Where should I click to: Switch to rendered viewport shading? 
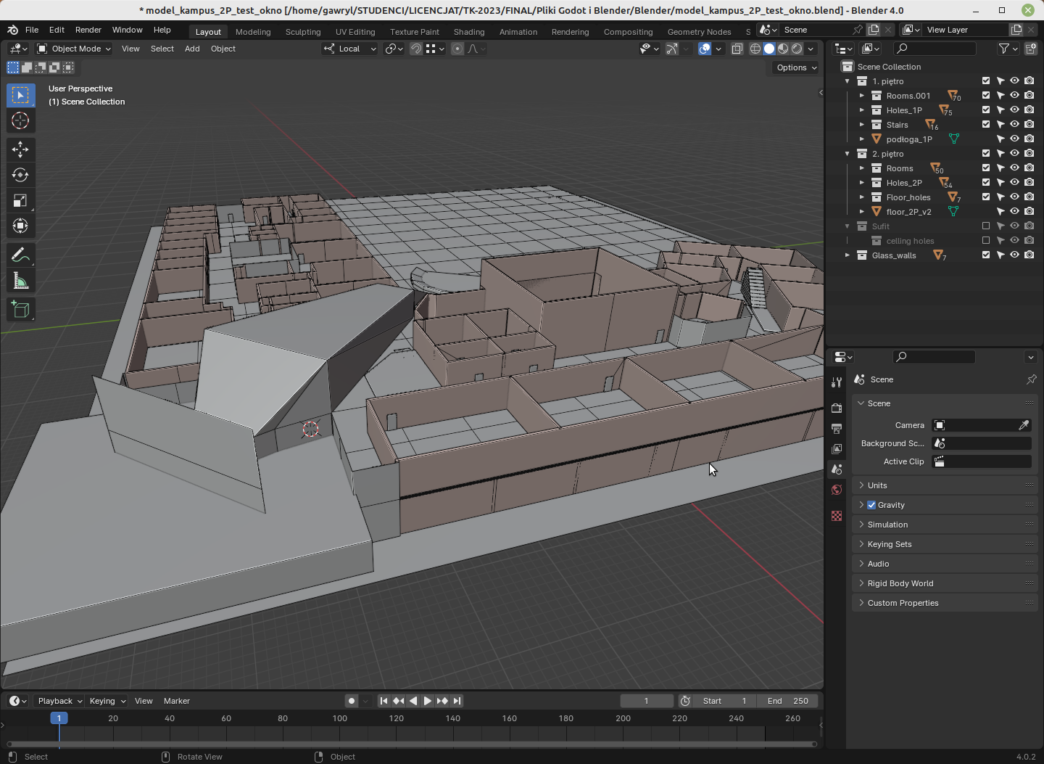[797, 49]
